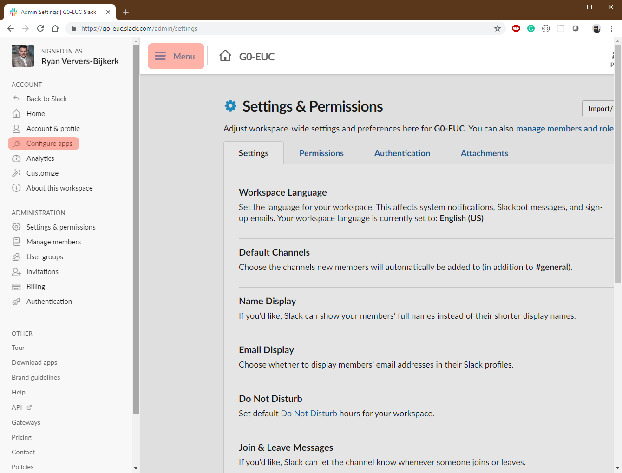Image resolution: width=622 pixels, height=473 pixels.
Task: Click the Customize magic wand icon
Action: click(16, 173)
